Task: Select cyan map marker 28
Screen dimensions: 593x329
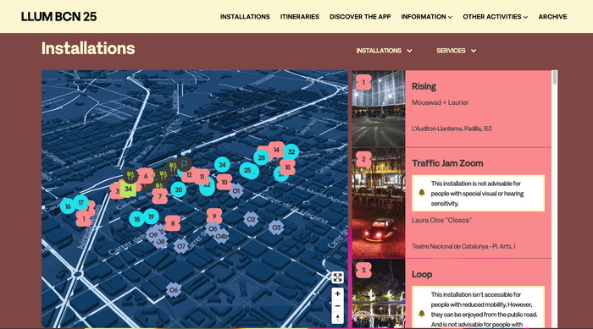Action: (x=261, y=158)
